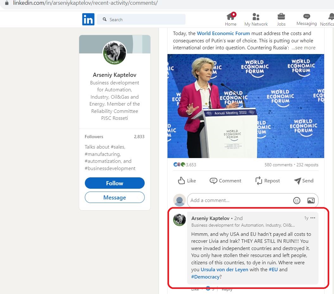
Task: View the 232 reposts link
Action: tap(307, 165)
